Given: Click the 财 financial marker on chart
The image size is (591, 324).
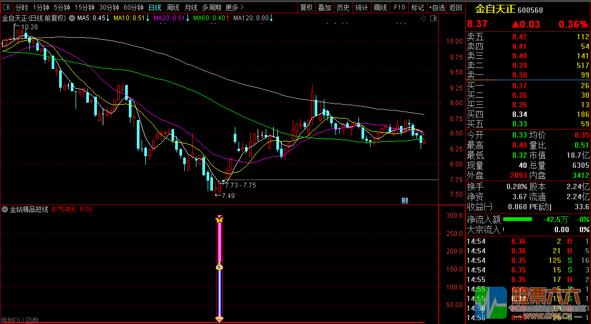Looking at the screenshot, I should click(405, 200).
